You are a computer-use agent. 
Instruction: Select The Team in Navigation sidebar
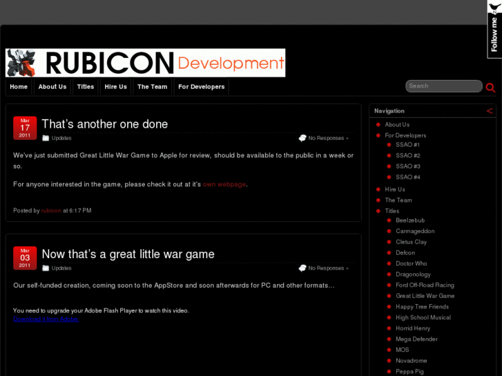point(398,200)
